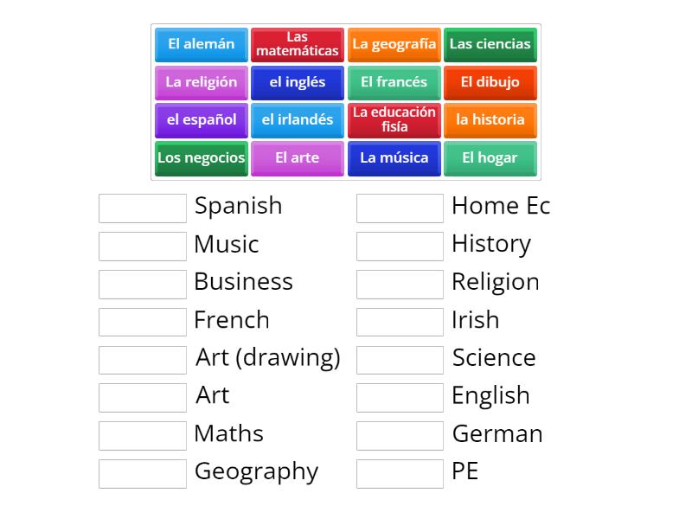Click the "El dibujo" tile

point(490,82)
